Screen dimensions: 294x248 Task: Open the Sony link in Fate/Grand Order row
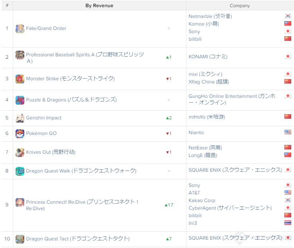194,32
